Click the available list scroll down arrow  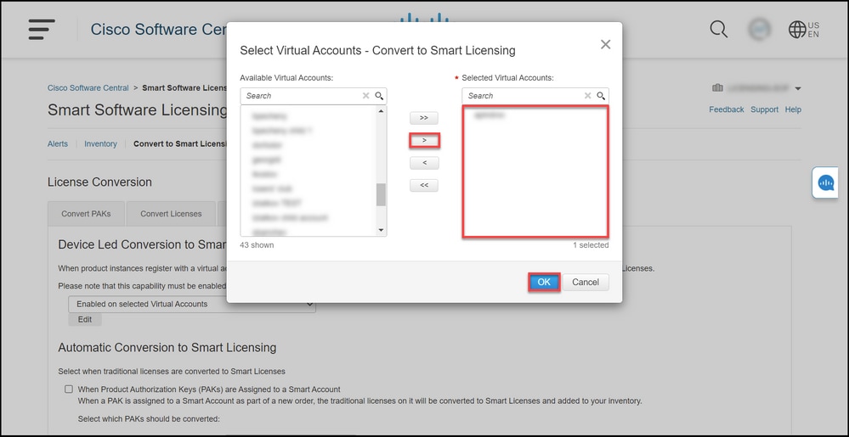pyautogui.click(x=381, y=231)
